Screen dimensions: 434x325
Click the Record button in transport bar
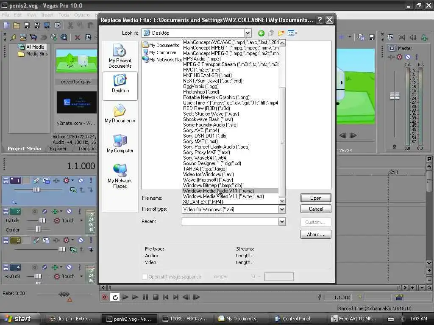pos(105,297)
